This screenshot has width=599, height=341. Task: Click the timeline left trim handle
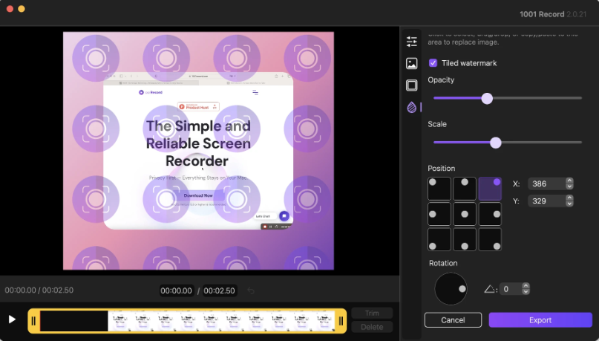point(33,321)
